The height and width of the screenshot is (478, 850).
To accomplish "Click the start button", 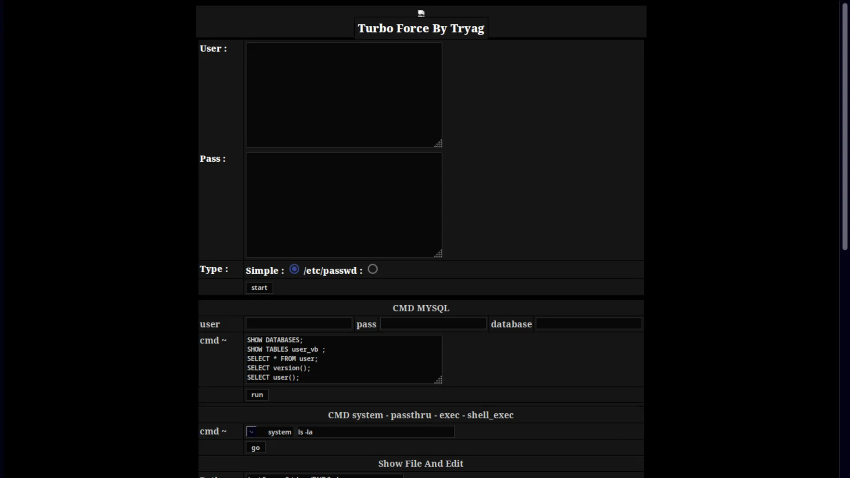I will [259, 288].
